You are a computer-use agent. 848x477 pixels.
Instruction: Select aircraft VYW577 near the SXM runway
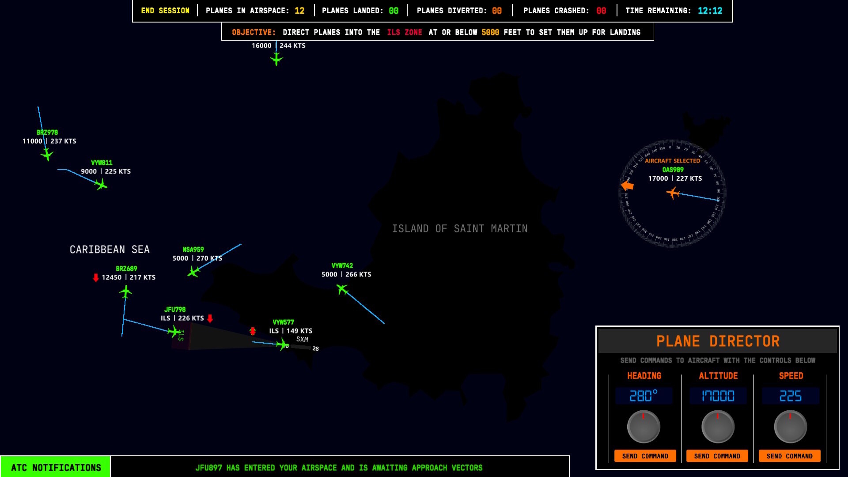pos(283,345)
